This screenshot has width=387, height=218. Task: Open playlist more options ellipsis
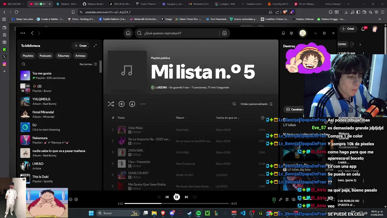click(x=143, y=104)
